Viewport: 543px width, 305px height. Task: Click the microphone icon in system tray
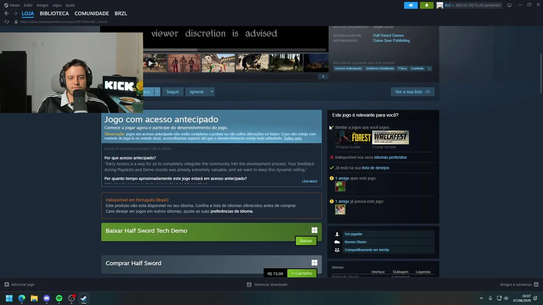pos(490,298)
